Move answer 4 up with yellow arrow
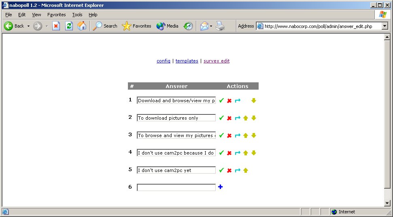 [x=246, y=153]
